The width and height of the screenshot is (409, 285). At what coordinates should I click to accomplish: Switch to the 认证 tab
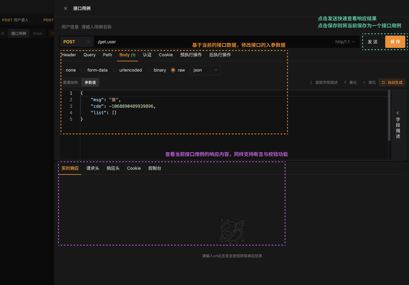coord(147,55)
